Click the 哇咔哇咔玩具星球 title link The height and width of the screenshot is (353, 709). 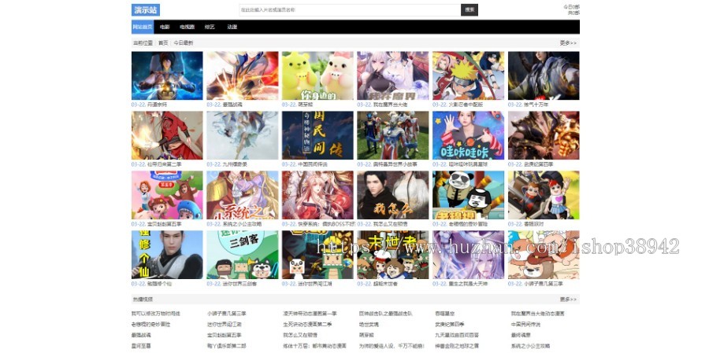point(469,164)
